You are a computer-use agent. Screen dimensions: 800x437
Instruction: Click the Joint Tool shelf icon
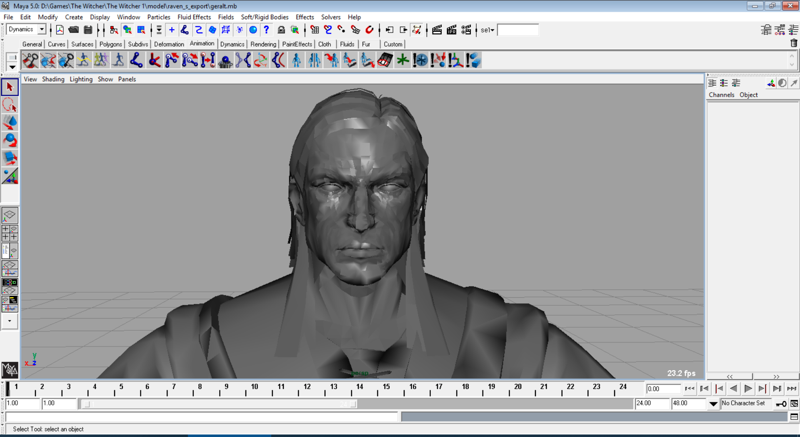point(136,60)
